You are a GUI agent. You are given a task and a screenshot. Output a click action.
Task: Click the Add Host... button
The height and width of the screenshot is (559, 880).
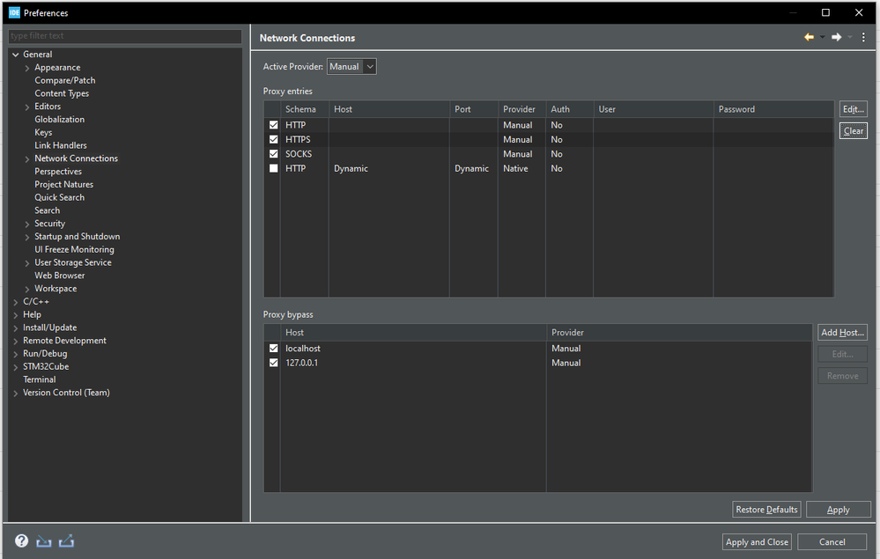(x=842, y=333)
